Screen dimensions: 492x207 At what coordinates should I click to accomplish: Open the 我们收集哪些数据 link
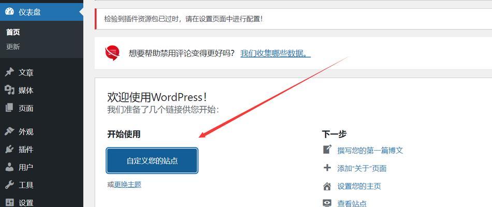(x=276, y=53)
